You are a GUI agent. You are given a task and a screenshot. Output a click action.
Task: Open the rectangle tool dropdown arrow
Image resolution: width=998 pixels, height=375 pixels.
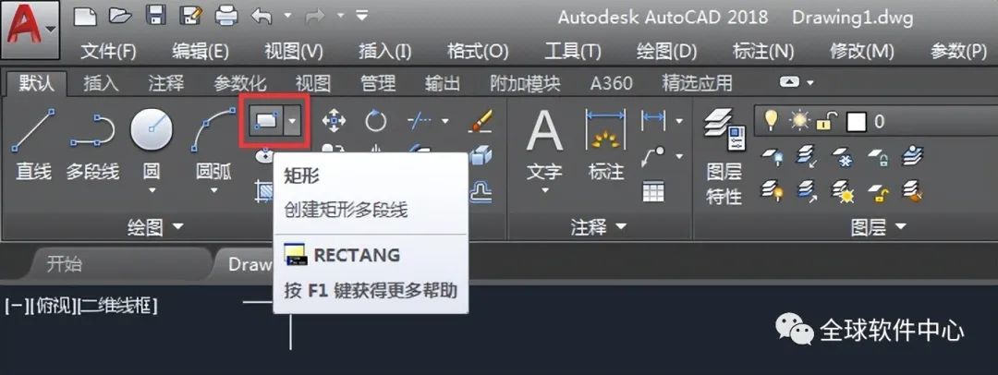click(292, 120)
